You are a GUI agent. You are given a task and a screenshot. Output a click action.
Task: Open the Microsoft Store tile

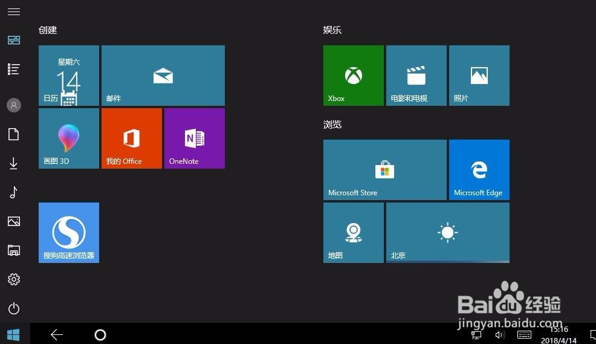[x=385, y=170]
